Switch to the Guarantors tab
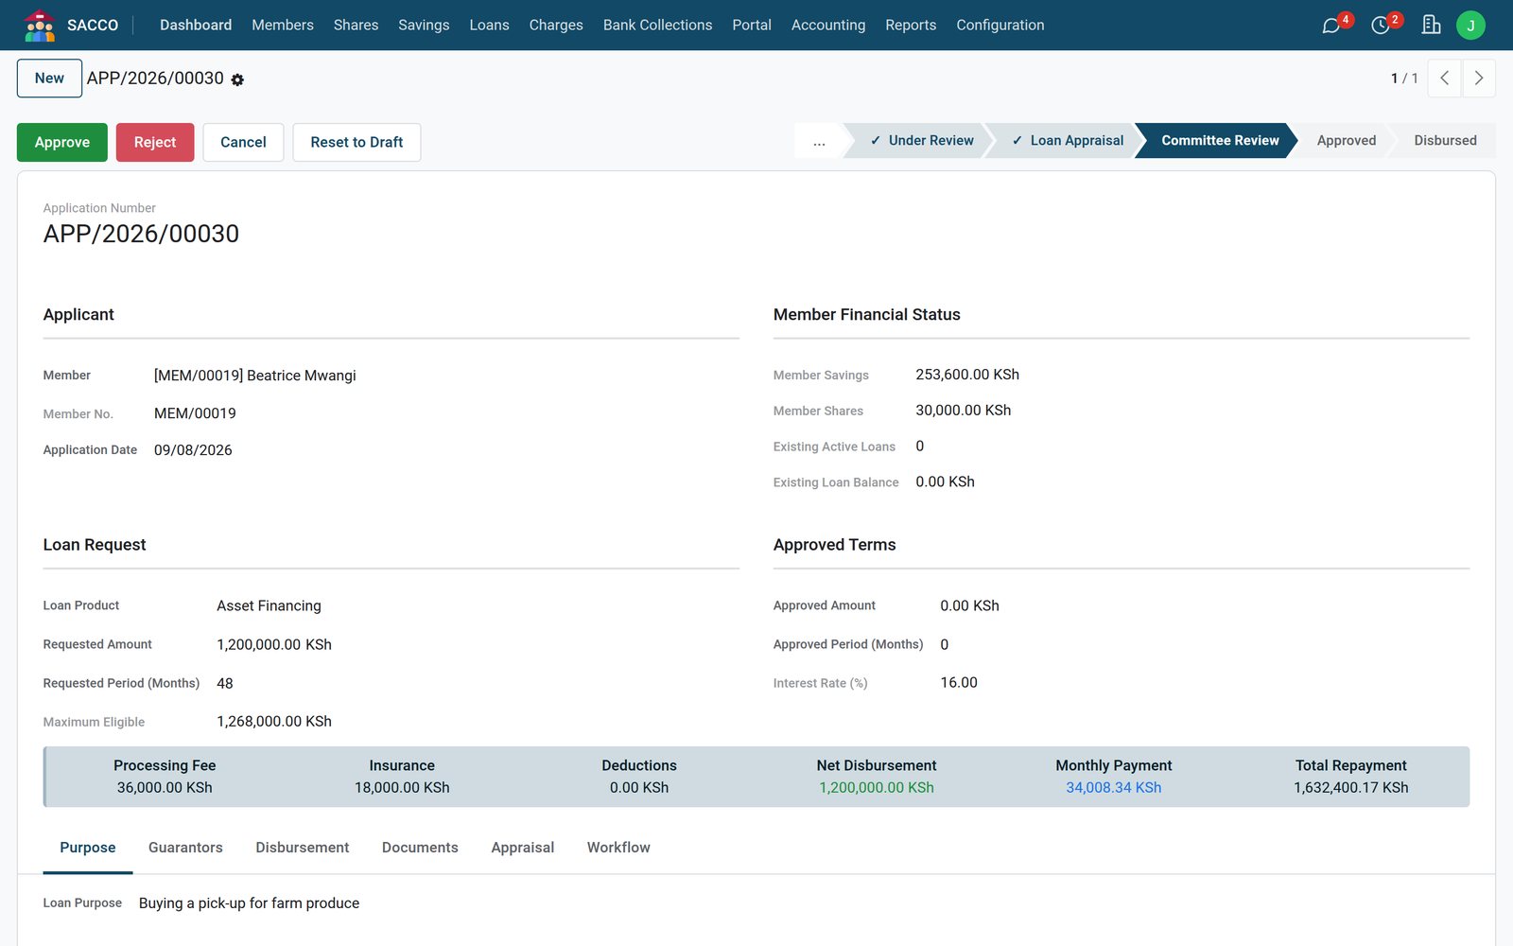The width and height of the screenshot is (1513, 946). [x=185, y=849]
